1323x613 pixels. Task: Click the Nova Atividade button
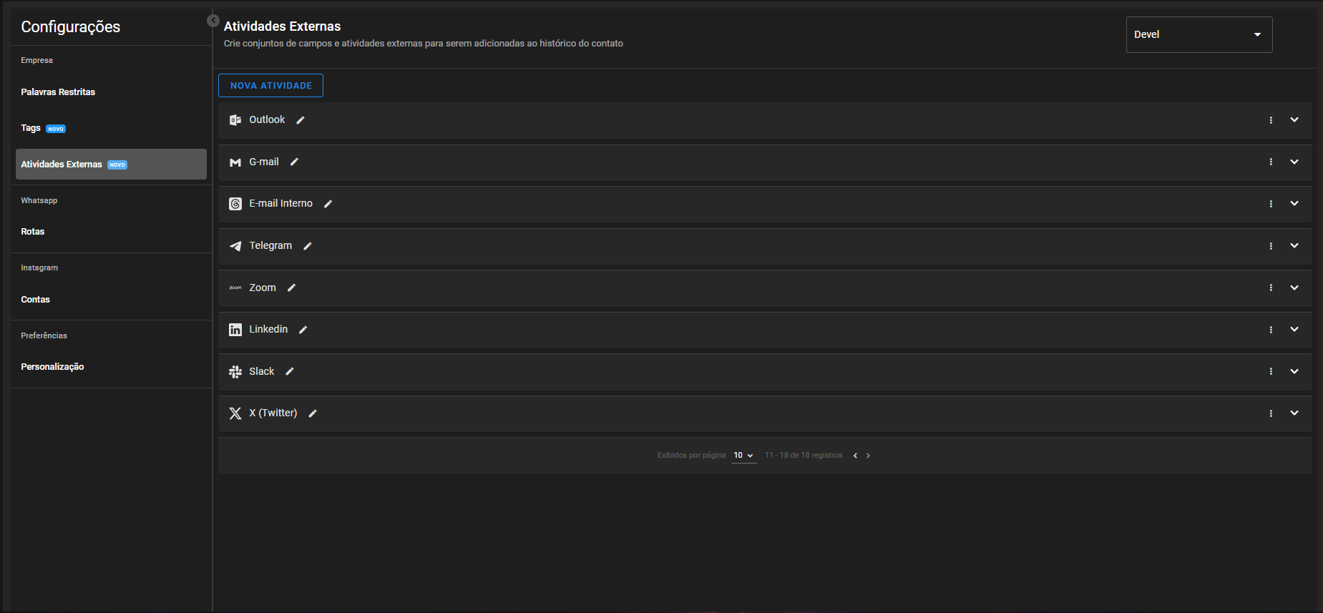(x=270, y=86)
